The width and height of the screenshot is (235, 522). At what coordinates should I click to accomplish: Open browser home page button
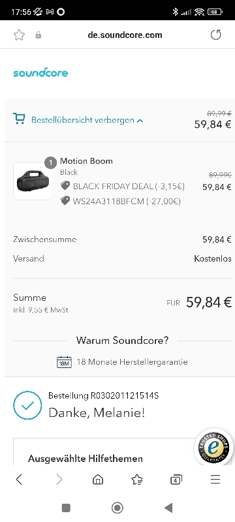[97, 480]
